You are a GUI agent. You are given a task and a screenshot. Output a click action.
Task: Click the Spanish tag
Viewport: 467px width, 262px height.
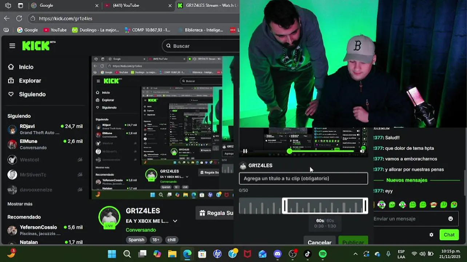tap(136, 239)
